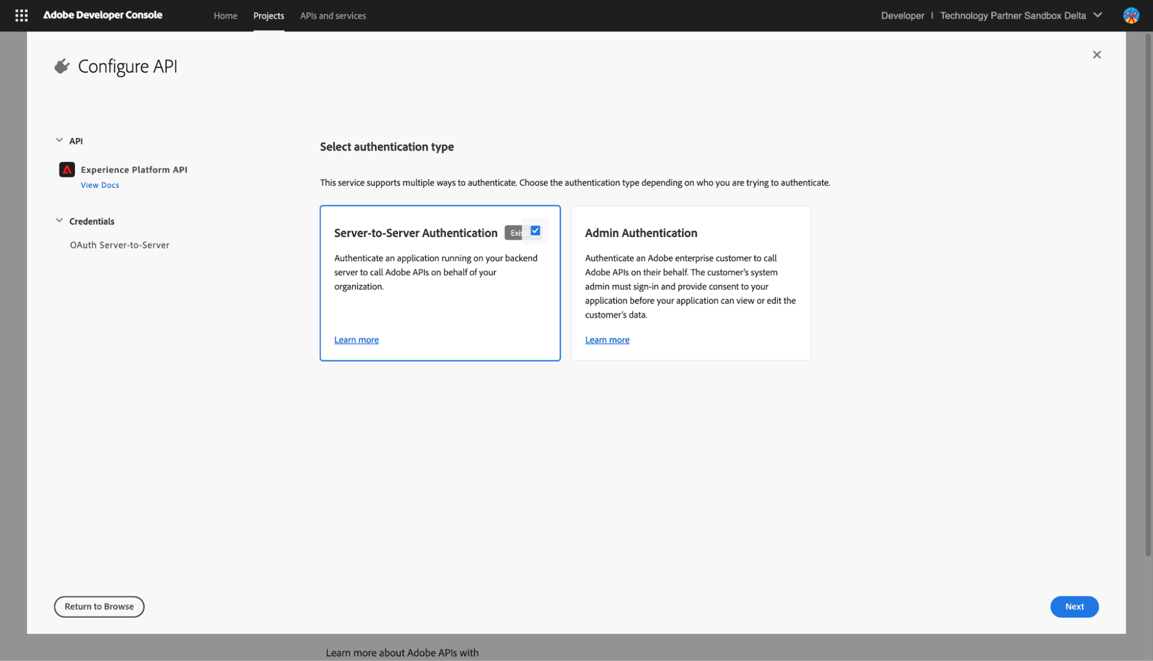This screenshot has height=661, width=1153.
Task: Open the profile avatar menu
Action: 1130,15
